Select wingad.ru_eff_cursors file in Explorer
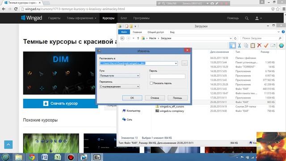This screenshot has height=161, width=286. pos(170,106)
